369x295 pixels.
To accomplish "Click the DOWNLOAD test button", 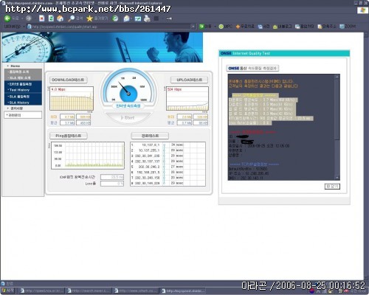I will click(68, 80).
